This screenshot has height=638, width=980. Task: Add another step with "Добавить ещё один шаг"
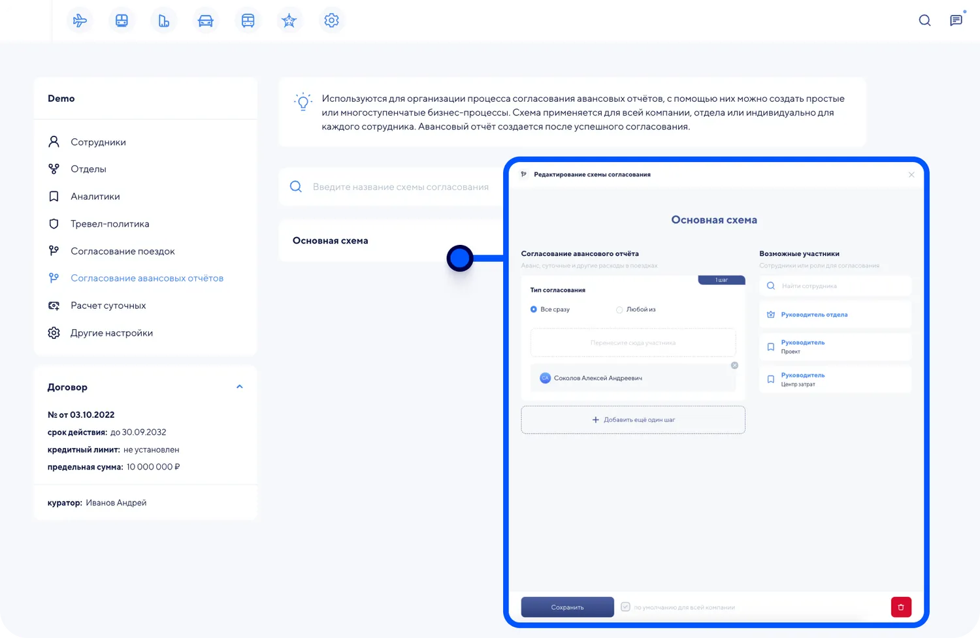coord(633,420)
